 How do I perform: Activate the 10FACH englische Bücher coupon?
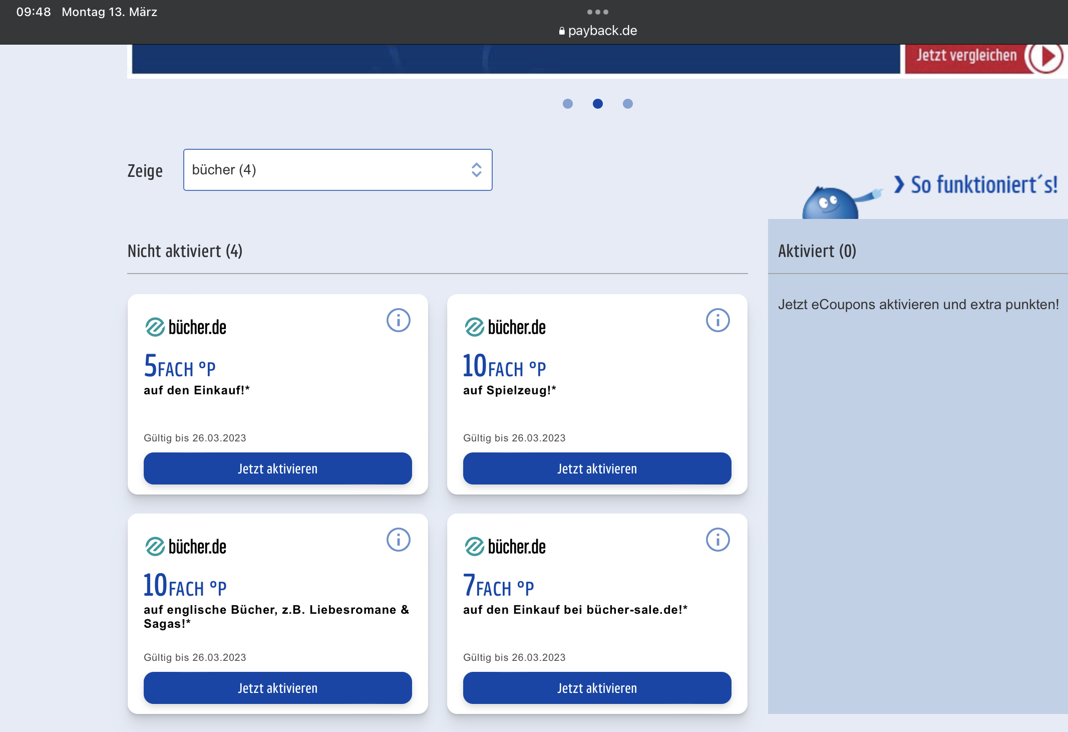[x=278, y=688]
